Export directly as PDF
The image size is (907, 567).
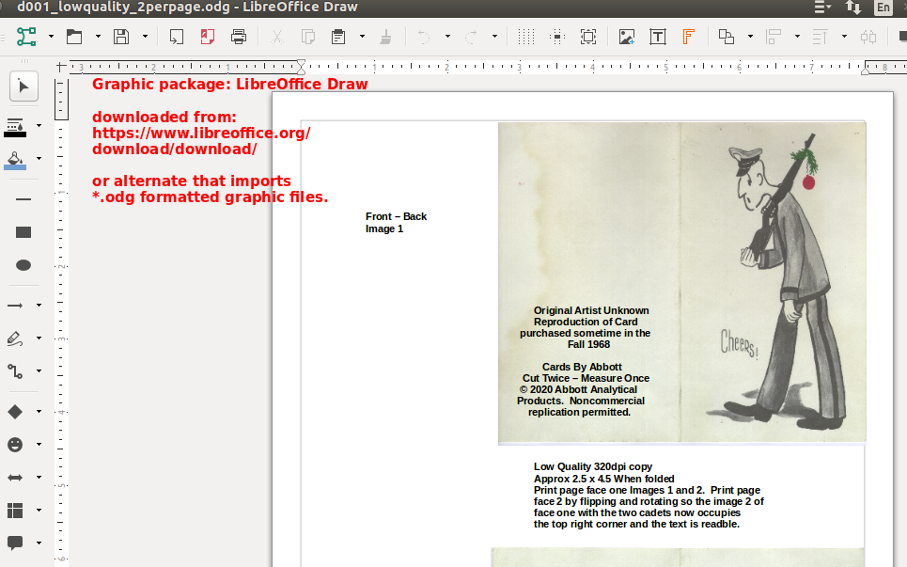coord(208,37)
